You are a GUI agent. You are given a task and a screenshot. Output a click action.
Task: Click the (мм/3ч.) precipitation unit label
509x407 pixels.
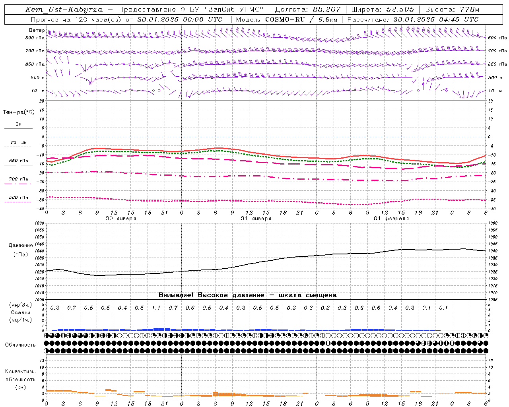pos(21,305)
